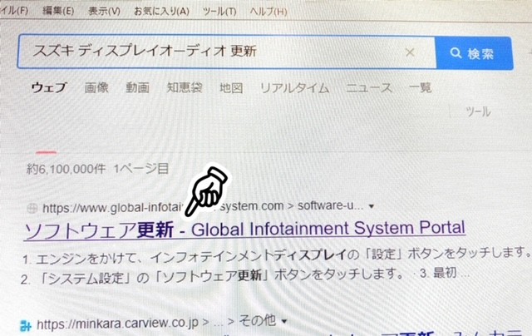Switch to the リアルタイム tab
The width and height of the screenshot is (532, 336).
click(x=294, y=88)
